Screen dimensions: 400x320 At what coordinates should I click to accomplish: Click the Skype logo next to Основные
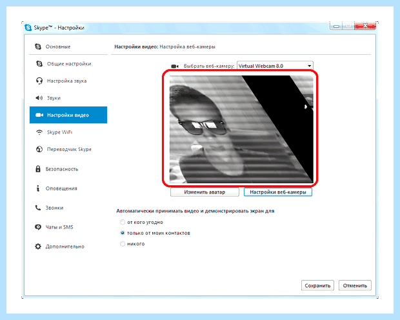click(38, 46)
